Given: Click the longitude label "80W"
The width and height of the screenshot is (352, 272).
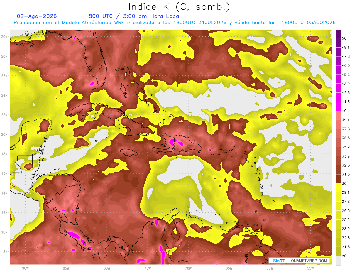Looking at the screenshot, I should [x=107, y=268].
